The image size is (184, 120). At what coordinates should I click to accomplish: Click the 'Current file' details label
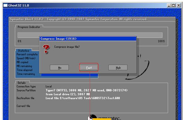pyautogui.click(x=23, y=106)
